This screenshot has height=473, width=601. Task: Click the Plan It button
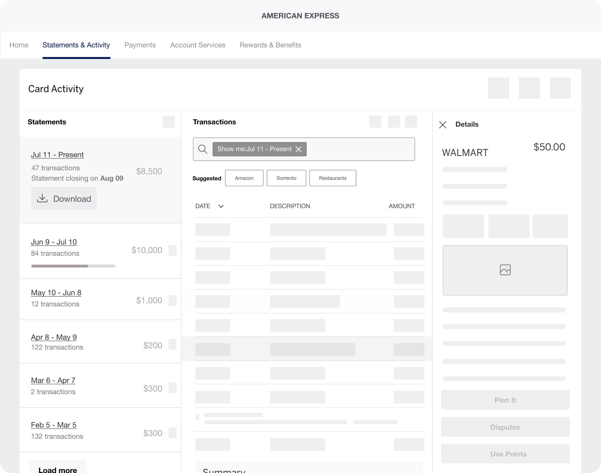[x=505, y=400]
